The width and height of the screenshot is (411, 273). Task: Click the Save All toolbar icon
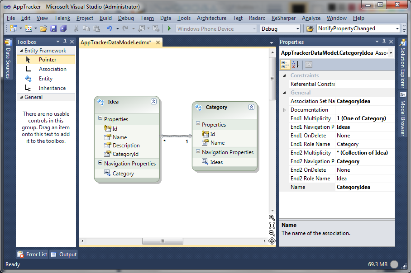coord(63,28)
